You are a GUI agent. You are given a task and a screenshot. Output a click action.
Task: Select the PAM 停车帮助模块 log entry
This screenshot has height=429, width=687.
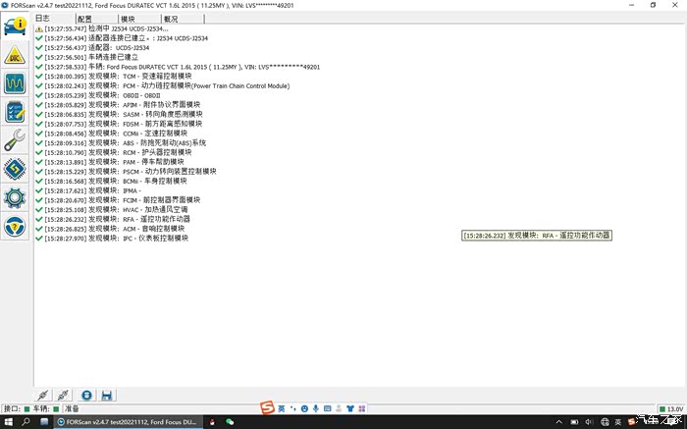point(110,162)
